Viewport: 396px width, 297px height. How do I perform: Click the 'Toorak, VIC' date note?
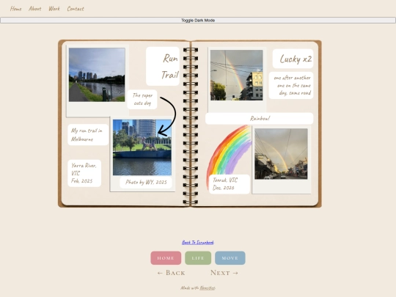pos(230,184)
